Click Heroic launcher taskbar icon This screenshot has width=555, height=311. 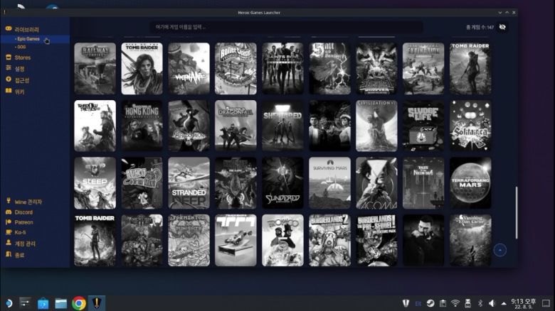click(x=97, y=303)
